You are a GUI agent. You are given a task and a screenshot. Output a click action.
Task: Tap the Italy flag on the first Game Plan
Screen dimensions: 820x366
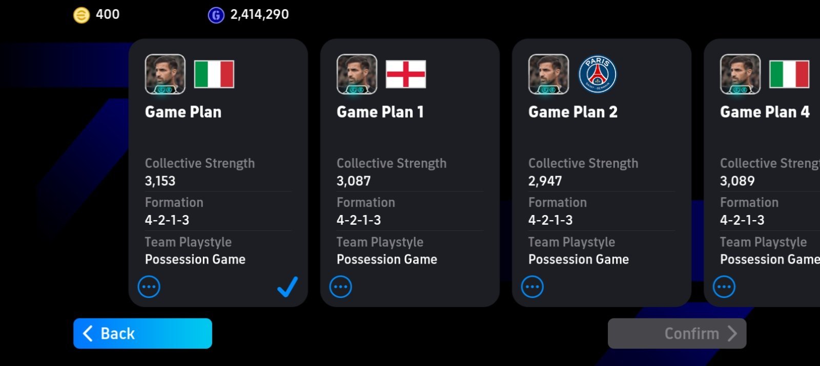pos(214,74)
